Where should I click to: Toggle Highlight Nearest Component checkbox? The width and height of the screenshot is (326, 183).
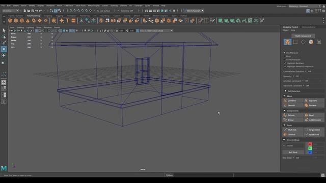[x=285, y=67]
